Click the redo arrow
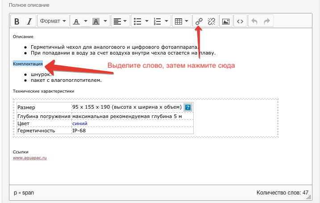 [x=266, y=21]
